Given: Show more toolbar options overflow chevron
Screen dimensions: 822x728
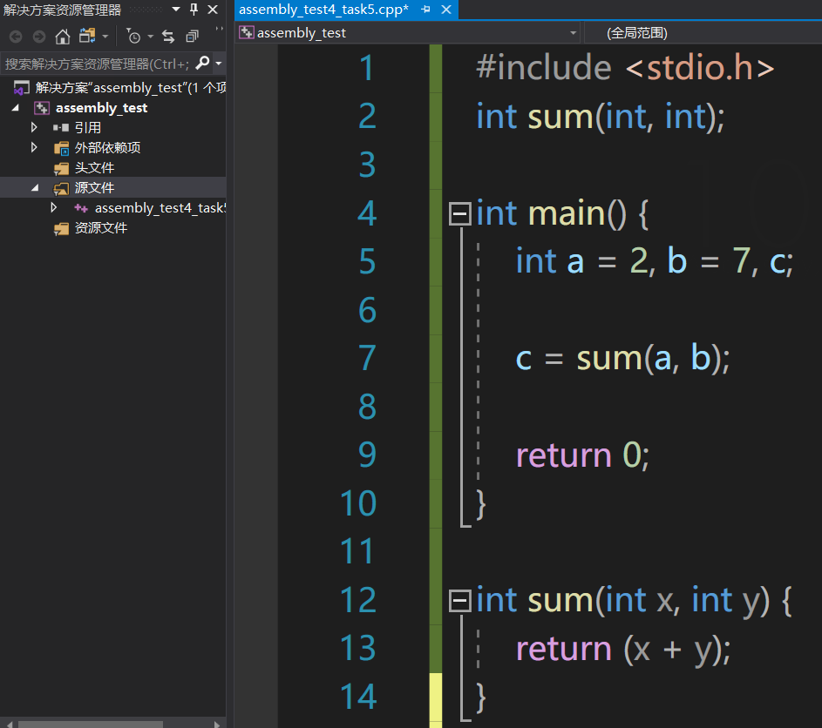Looking at the screenshot, I should [219, 29].
